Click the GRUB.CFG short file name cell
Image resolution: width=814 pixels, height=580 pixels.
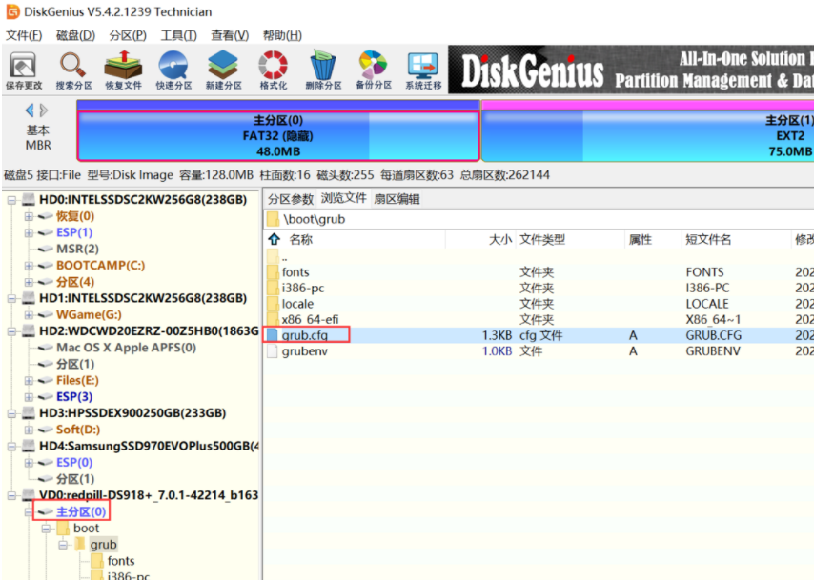[x=713, y=335]
